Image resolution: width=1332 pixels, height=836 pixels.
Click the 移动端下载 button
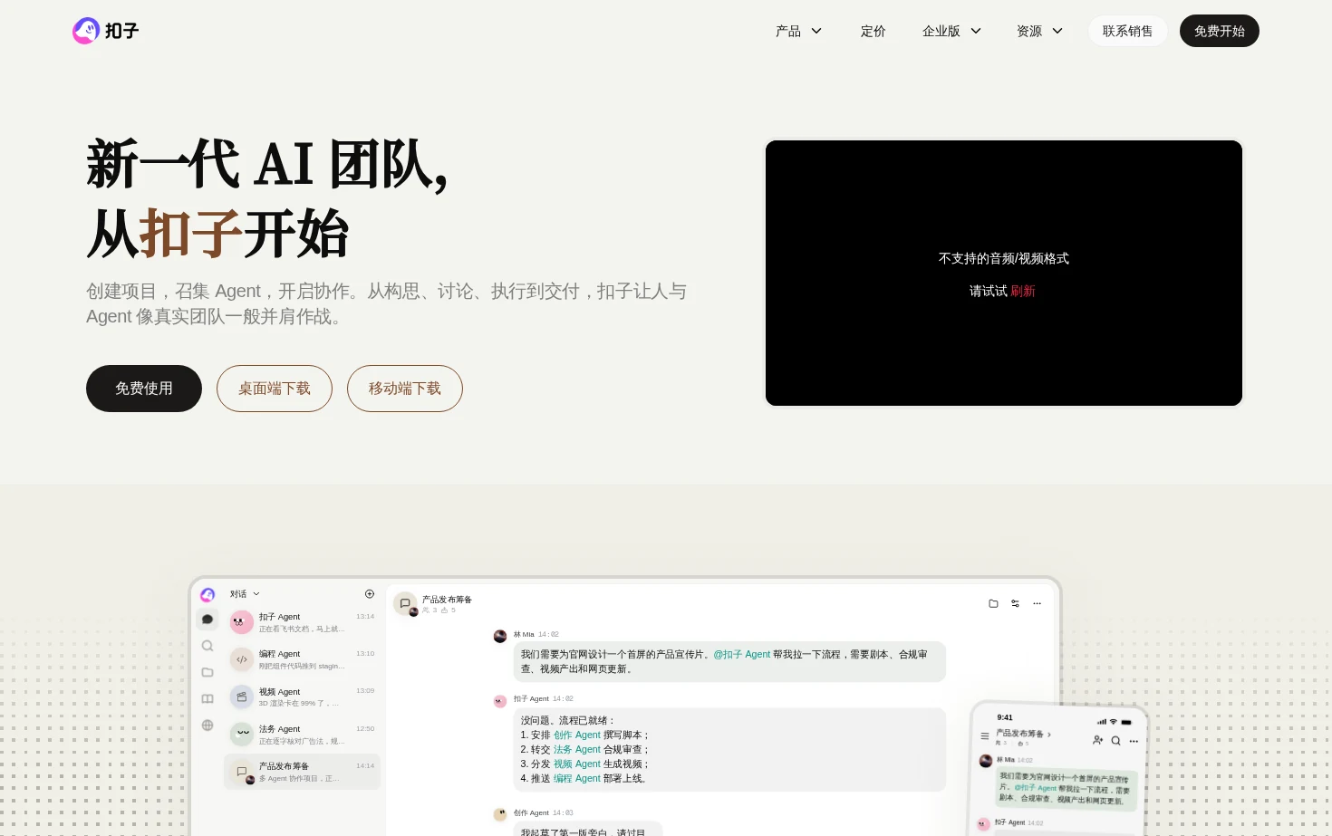pos(405,389)
